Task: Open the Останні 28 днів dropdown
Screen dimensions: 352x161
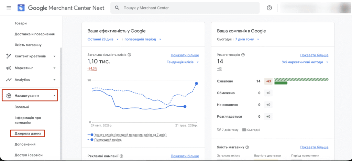Action: (103, 39)
